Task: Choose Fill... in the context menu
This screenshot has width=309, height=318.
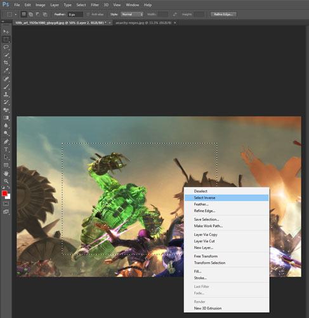Action: [x=227, y=271]
